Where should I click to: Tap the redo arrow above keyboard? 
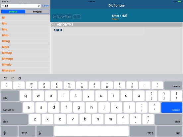(x=13, y=78)
